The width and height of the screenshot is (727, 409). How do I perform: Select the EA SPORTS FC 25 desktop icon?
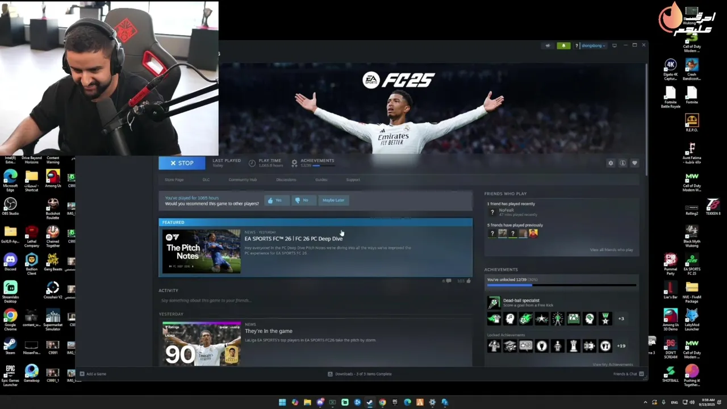pyautogui.click(x=692, y=265)
